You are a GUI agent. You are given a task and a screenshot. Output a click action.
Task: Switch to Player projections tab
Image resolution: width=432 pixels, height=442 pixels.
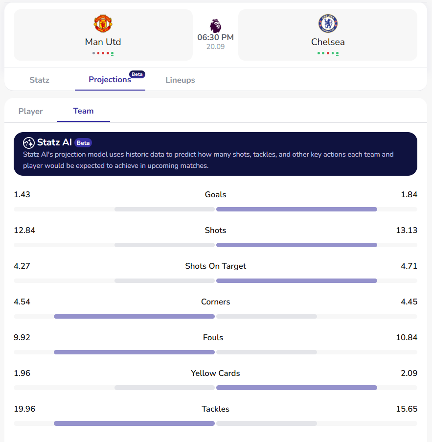(x=30, y=111)
